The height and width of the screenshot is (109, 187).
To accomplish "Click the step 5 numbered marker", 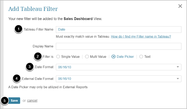I will click(x=4, y=101).
